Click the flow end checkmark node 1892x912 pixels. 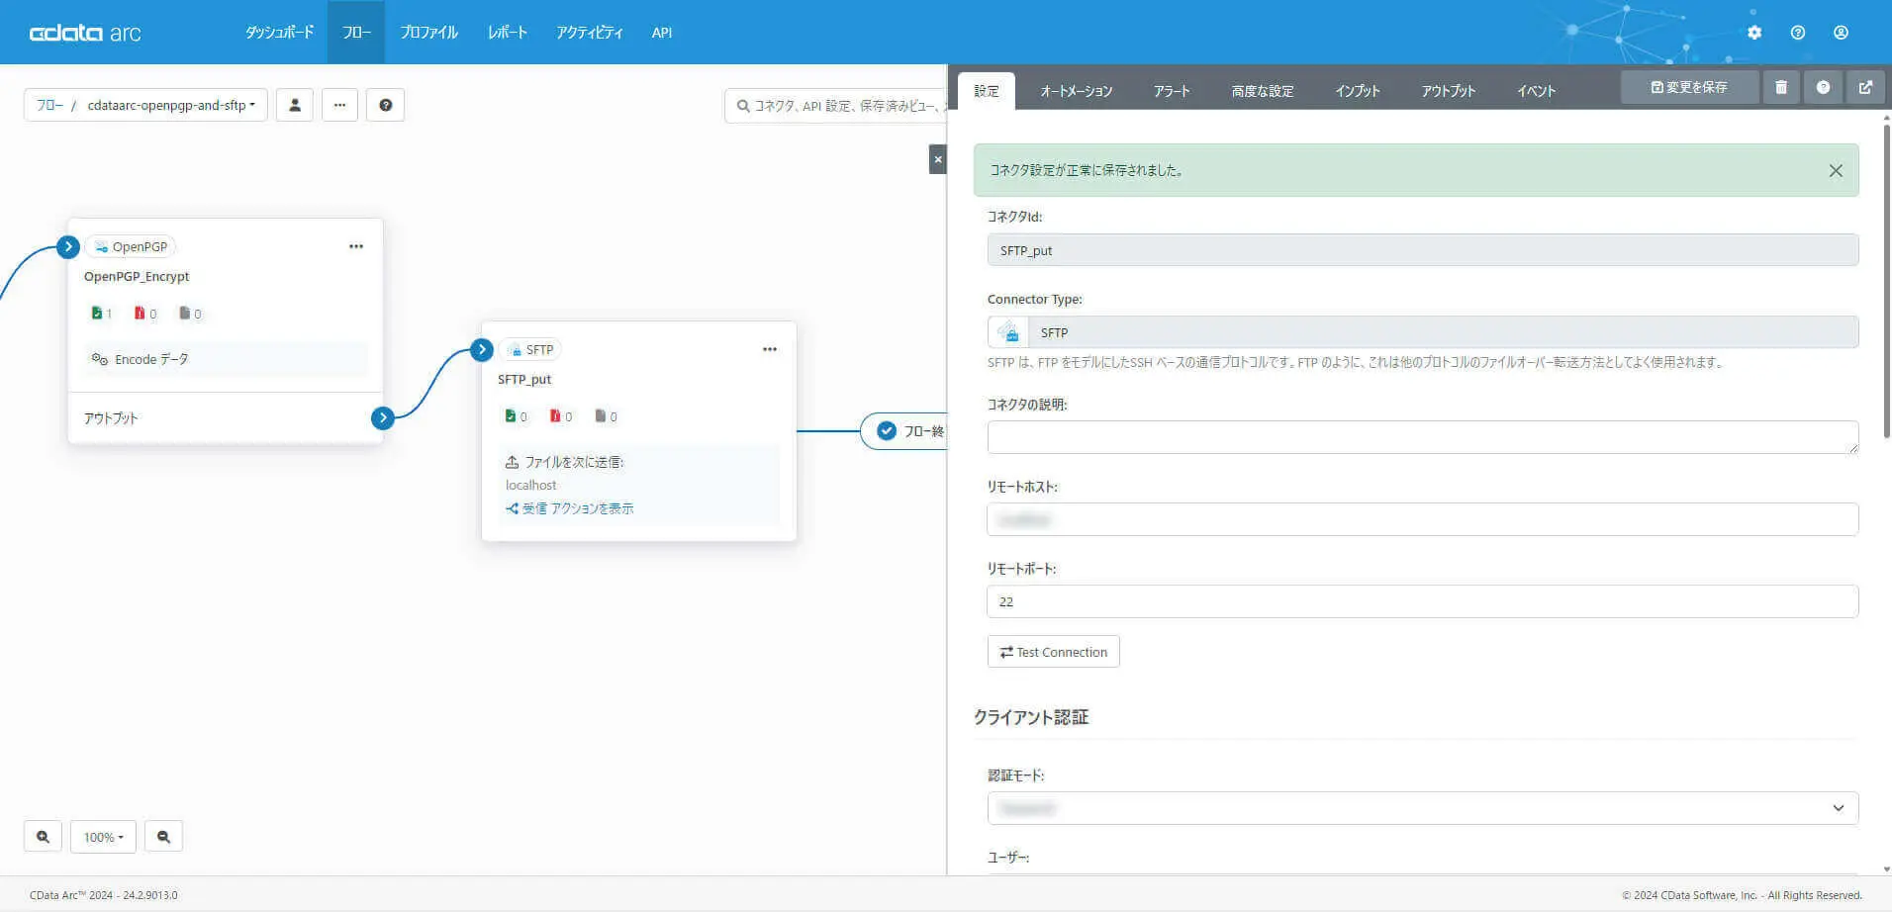887,431
